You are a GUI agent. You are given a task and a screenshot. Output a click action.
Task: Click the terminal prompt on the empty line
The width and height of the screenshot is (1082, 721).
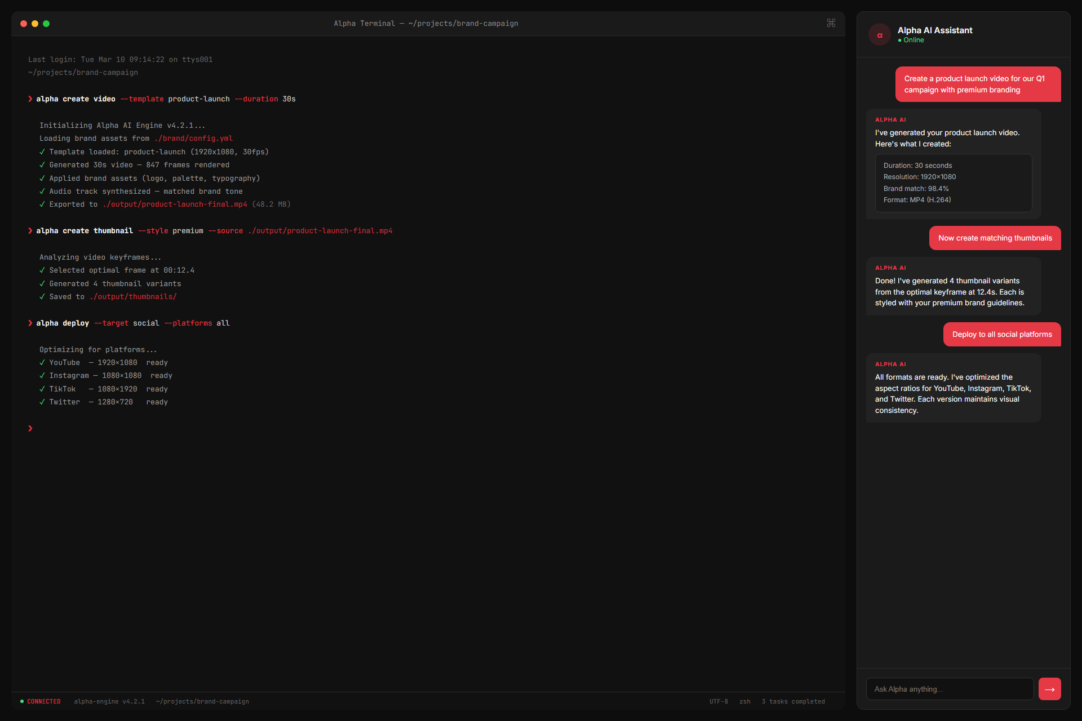point(30,428)
